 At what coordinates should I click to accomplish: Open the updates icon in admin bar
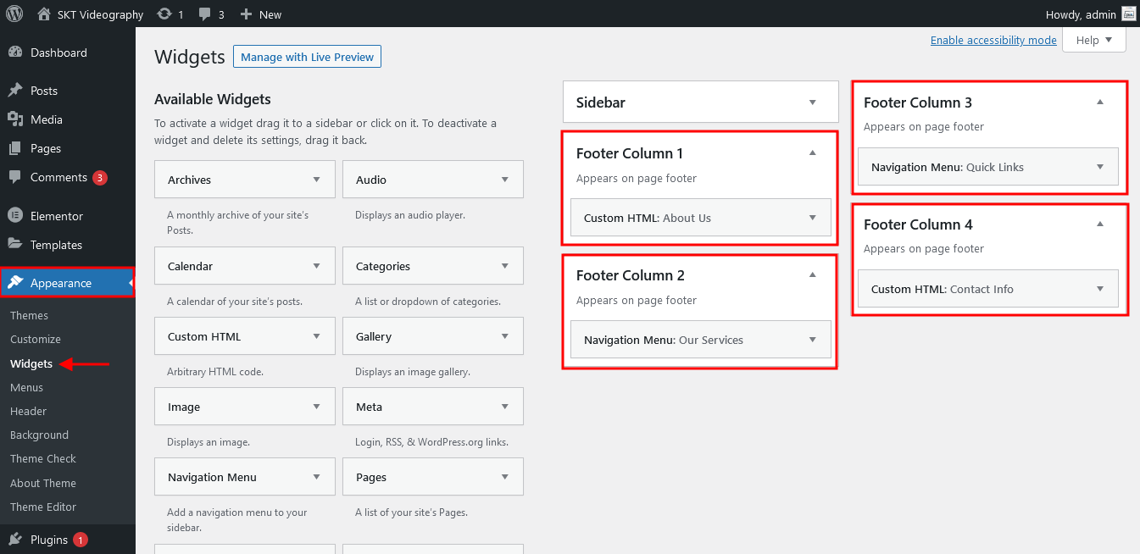pos(164,14)
